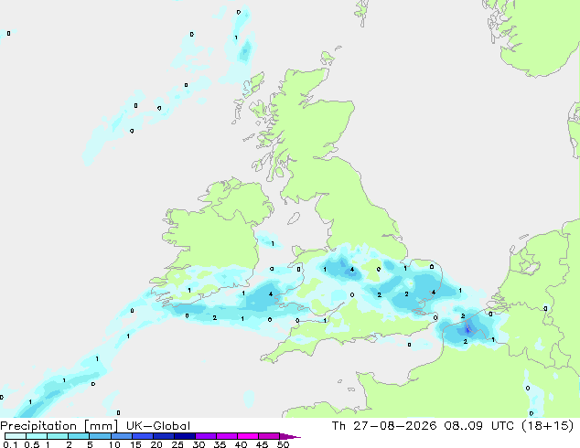Click the purple over-50 arrow on the legend
Image resolution: width=580 pixels, height=448 pixels.
(x=290, y=436)
